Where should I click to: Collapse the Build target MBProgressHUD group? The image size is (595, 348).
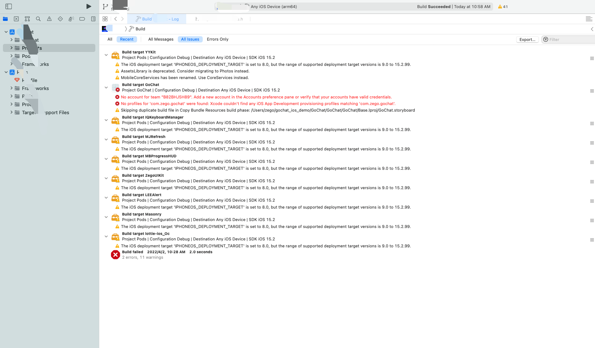click(106, 159)
